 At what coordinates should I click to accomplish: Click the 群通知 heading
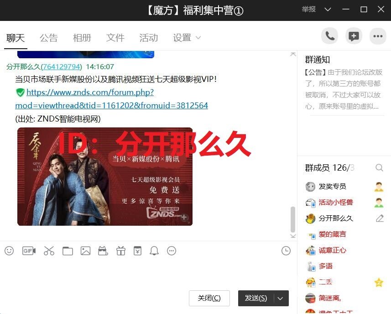pyautogui.click(x=317, y=60)
